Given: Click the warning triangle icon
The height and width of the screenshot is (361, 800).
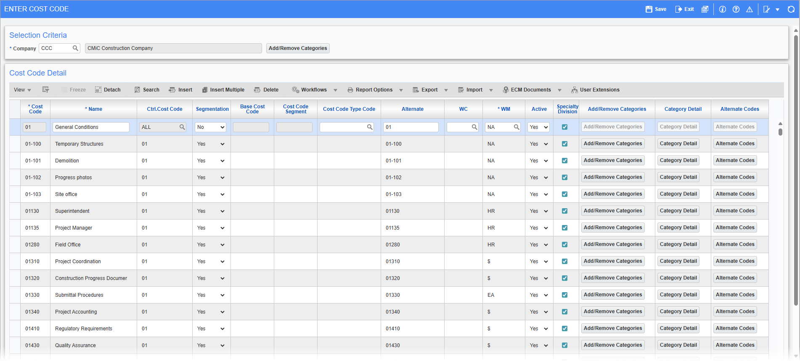Looking at the screenshot, I should (750, 9).
